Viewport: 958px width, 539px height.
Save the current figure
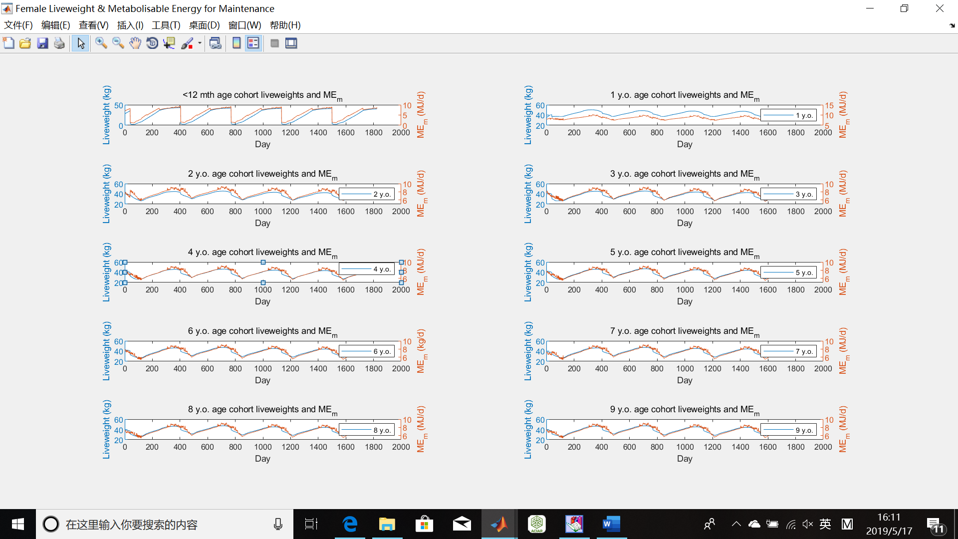click(x=43, y=43)
